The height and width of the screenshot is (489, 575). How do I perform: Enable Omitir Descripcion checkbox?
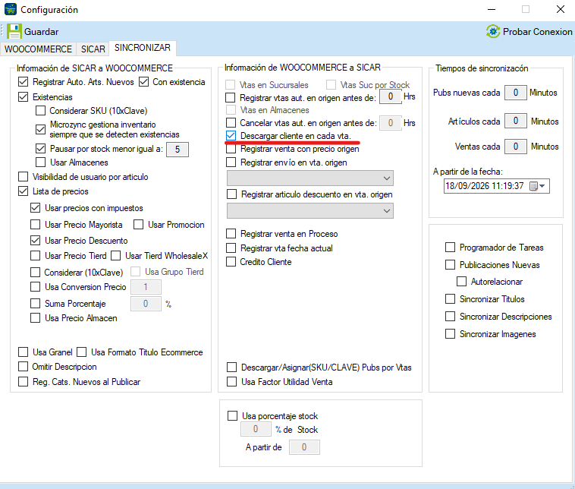23,367
